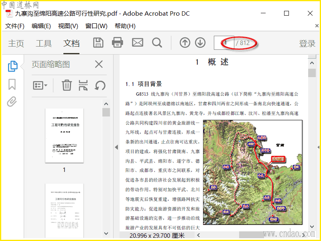Open the 帮助(H) menu
The image size is (321, 241).
click(125, 26)
